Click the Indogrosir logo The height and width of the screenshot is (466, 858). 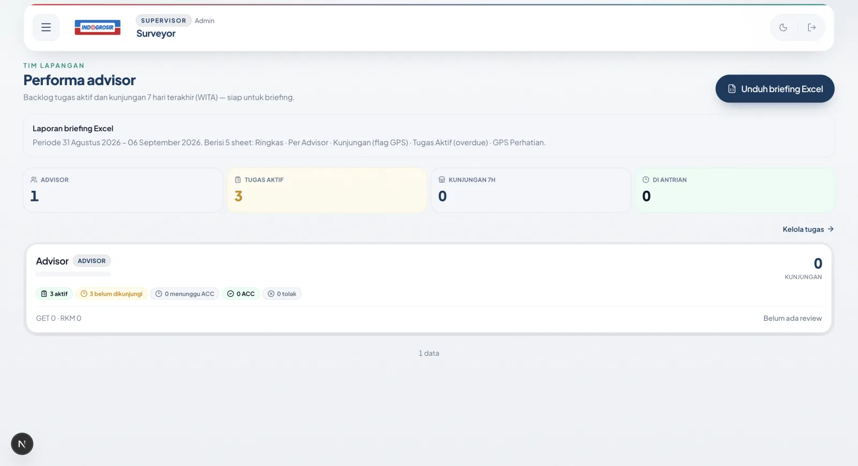(98, 27)
